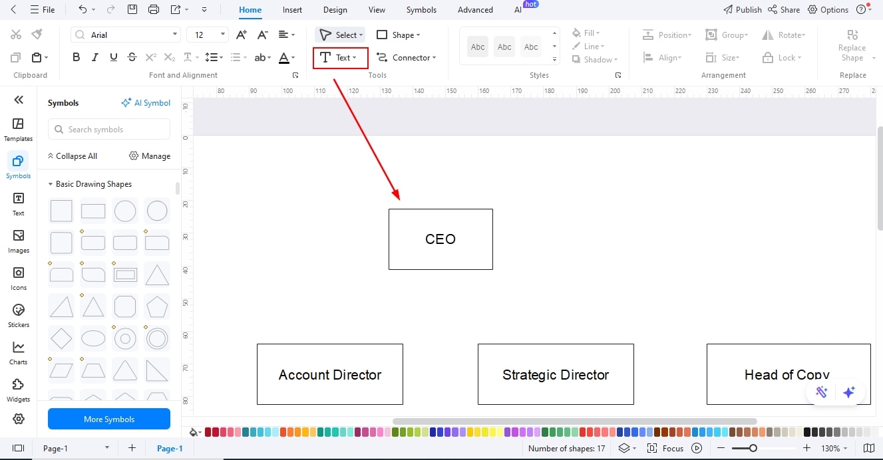
Task: Toggle bold formatting
Action: point(76,57)
